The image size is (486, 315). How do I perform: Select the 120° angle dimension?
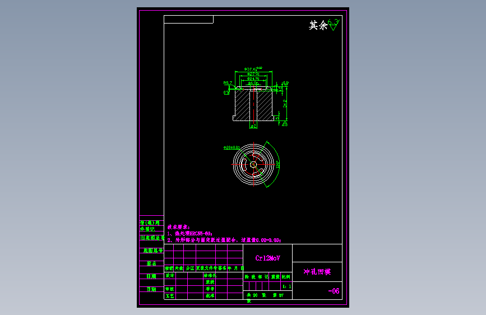[x=277, y=165]
